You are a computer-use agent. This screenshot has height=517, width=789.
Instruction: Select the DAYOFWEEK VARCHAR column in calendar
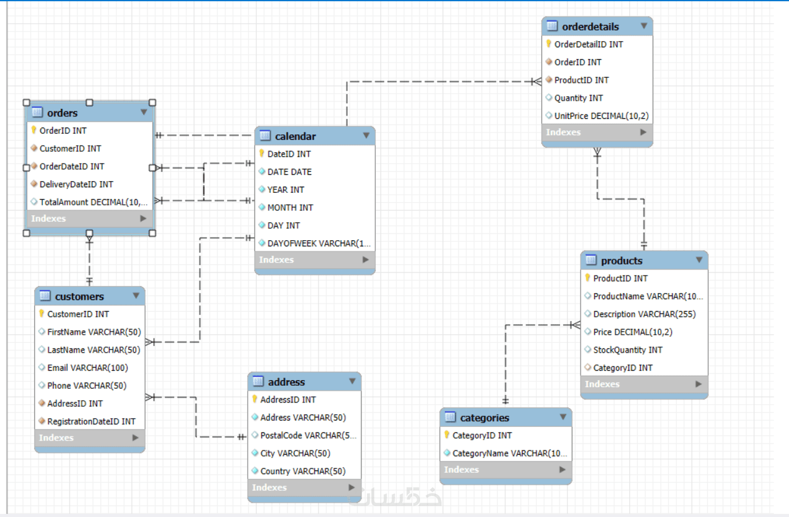pyautogui.click(x=315, y=243)
